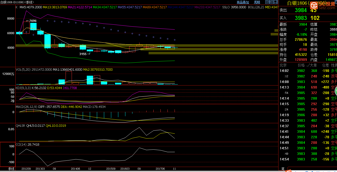Click the 14:08 tick row
The image size is (337, 172).
tap(308, 82)
